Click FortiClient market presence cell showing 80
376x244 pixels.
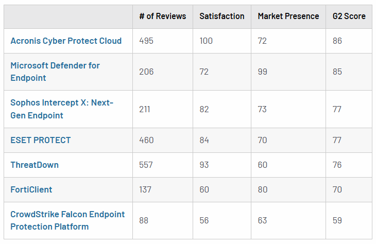[262, 189]
